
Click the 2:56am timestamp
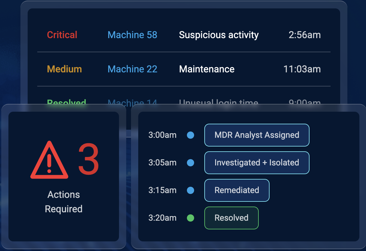click(x=305, y=35)
